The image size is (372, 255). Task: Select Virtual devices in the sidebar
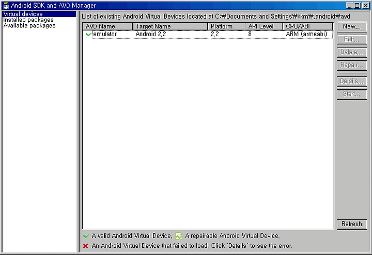coord(39,14)
